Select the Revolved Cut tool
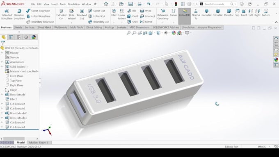The image size is (279, 157). (82, 14)
